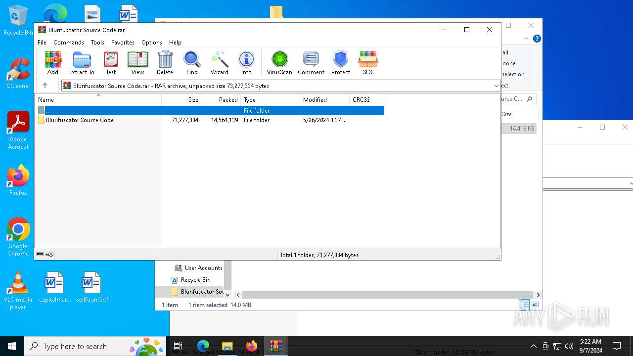Image resolution: width=633 pixels, height=356 pixels.
Task: Open Adobe Acrobat desktop shortcut
Action: [x=18, y=130]
